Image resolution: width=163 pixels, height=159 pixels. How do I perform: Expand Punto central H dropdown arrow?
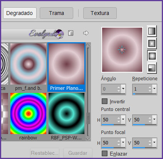(x=123, y=119)
